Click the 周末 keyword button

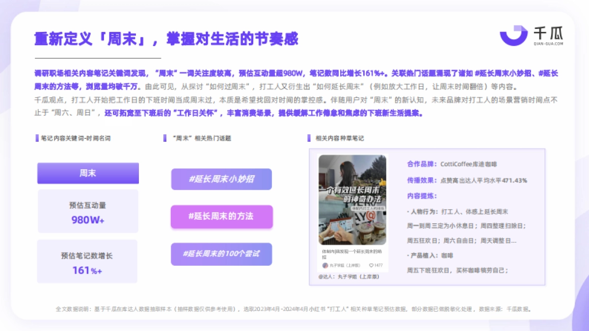[87, 173]
